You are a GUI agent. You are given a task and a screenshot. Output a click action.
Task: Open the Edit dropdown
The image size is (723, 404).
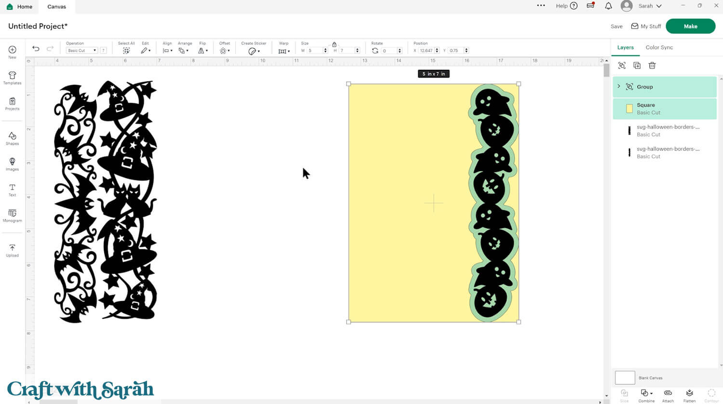145,51
